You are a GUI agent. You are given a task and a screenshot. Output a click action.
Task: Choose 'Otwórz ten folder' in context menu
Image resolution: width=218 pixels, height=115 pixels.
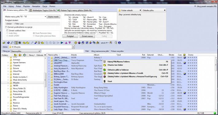pyautogui.click(x=137, y=65)
